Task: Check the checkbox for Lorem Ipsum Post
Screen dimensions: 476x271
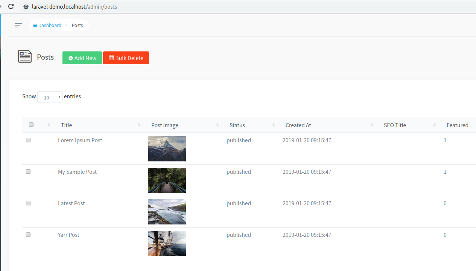Action: coord(28,140)
